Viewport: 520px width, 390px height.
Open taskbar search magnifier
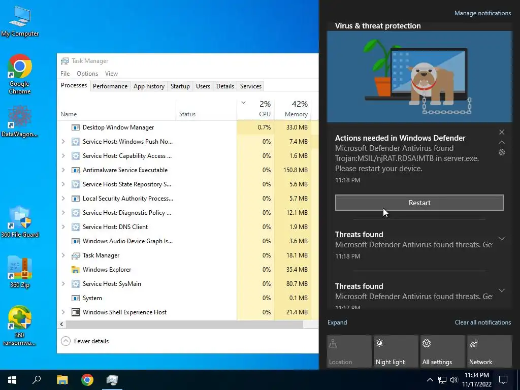click(37, 380)
